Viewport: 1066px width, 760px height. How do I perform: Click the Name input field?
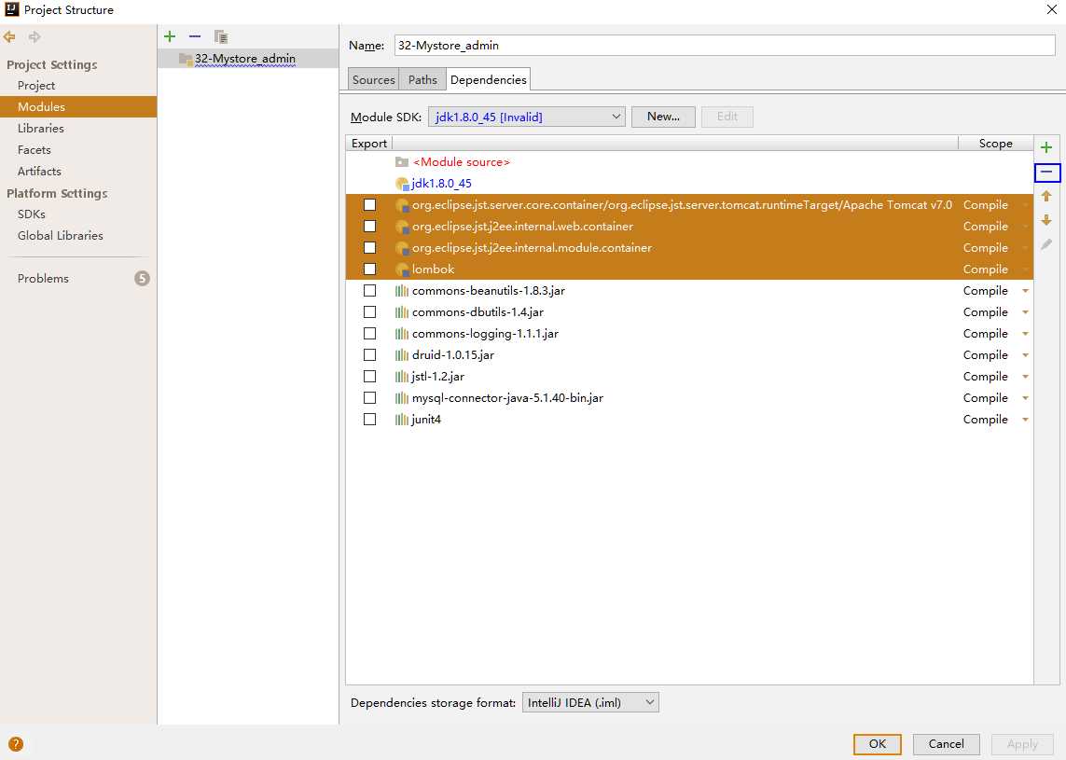[725, 46]
